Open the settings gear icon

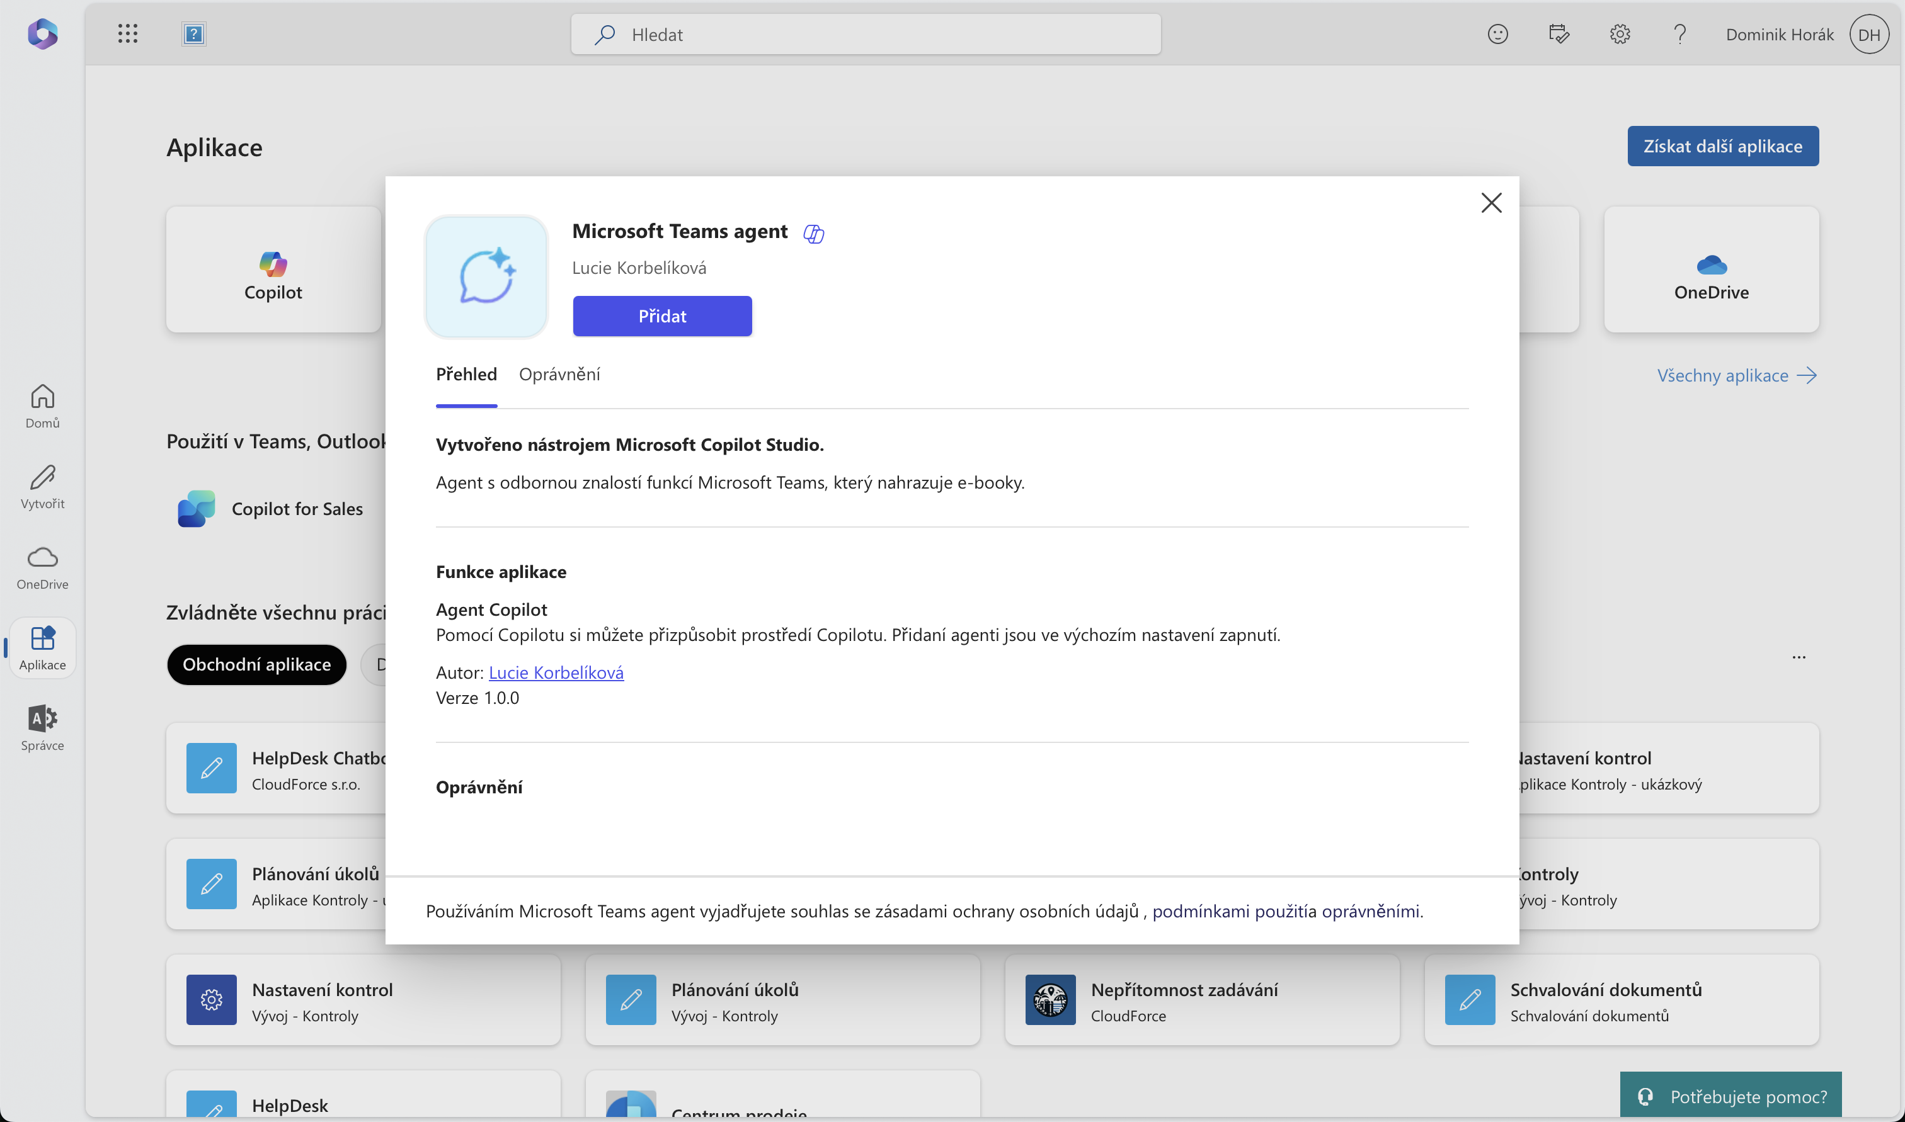1620,34
